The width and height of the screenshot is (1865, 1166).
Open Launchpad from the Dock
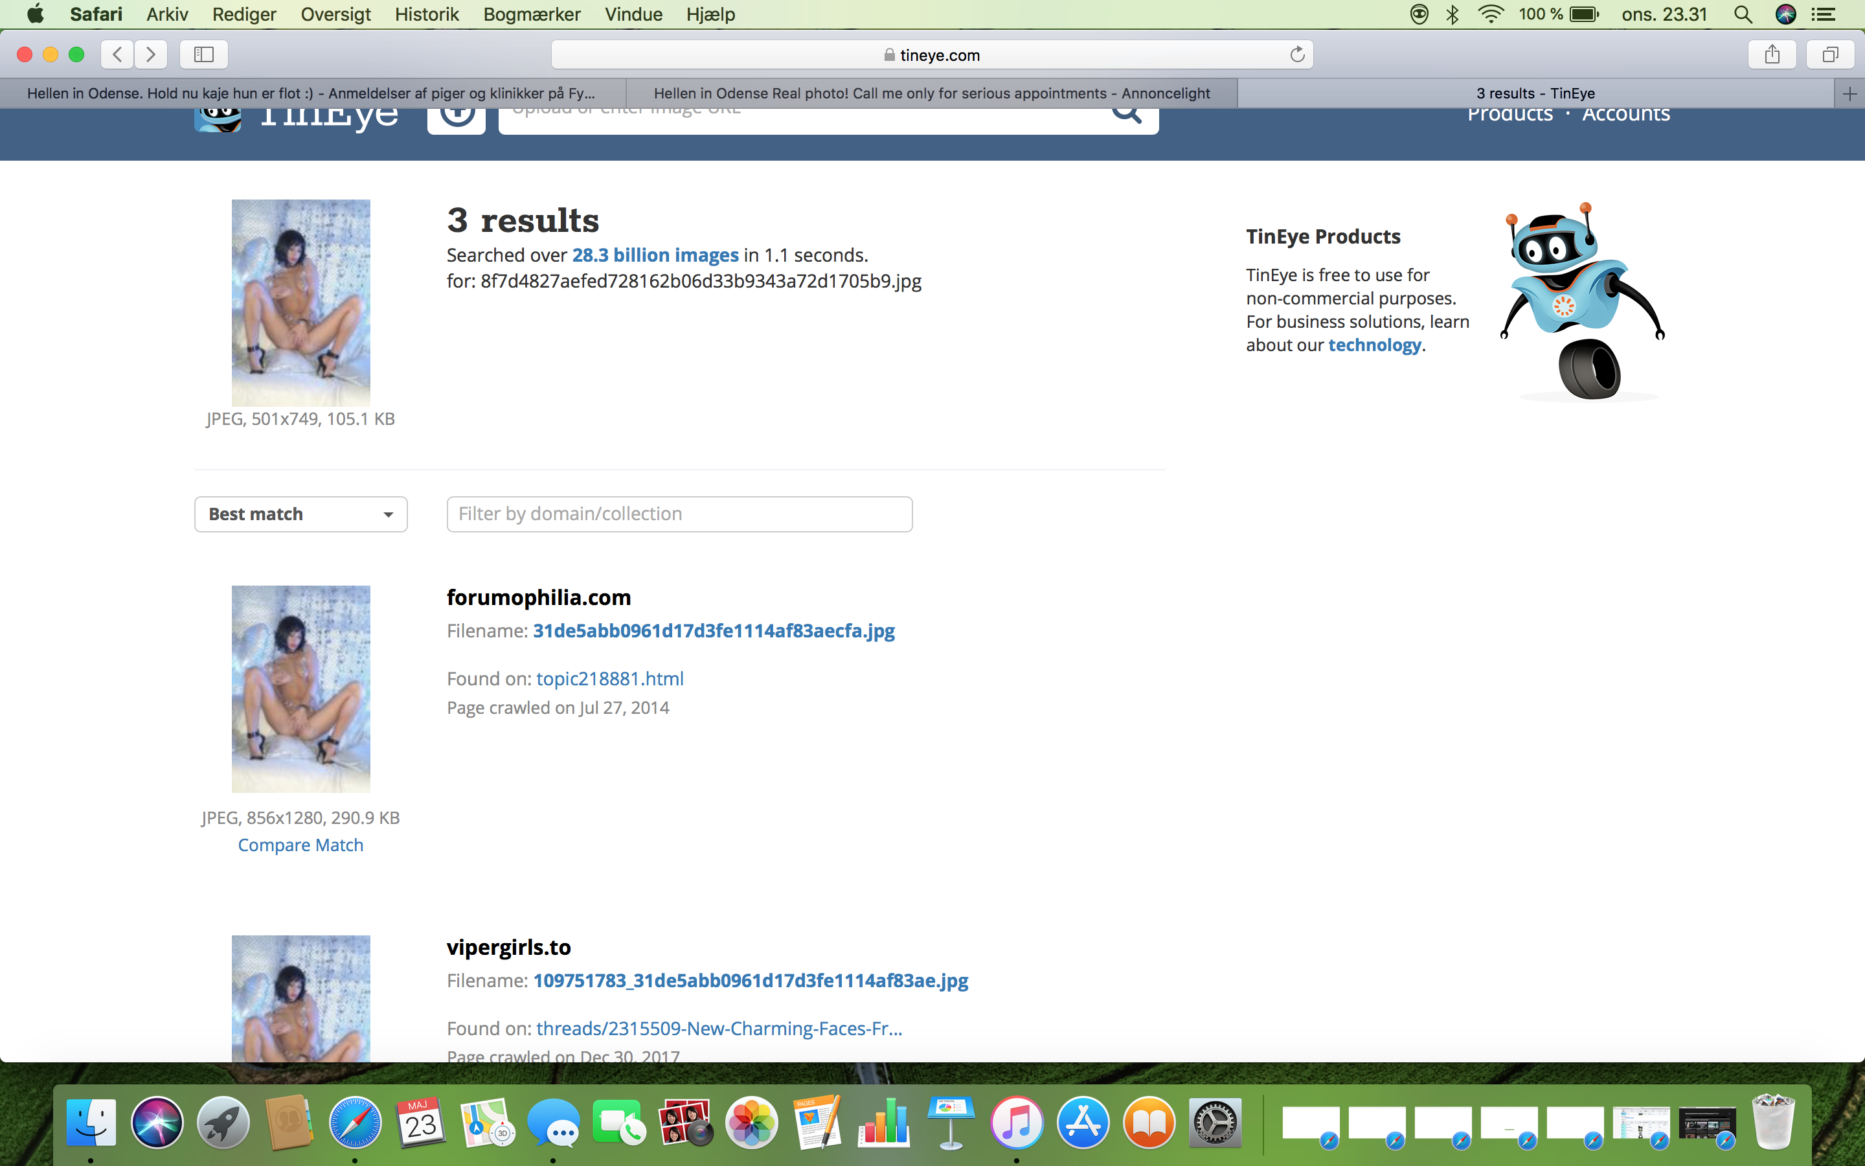point(223,1123)
